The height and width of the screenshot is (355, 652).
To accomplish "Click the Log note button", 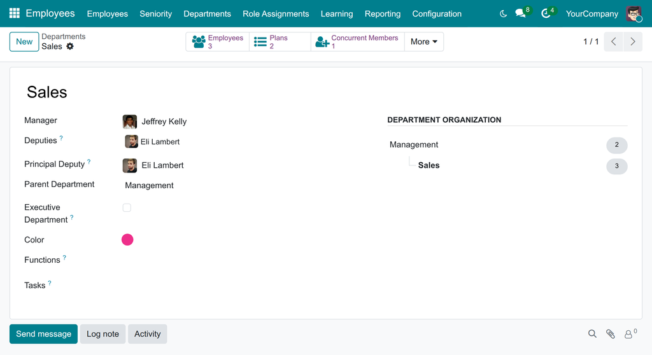I will (103, 334).
